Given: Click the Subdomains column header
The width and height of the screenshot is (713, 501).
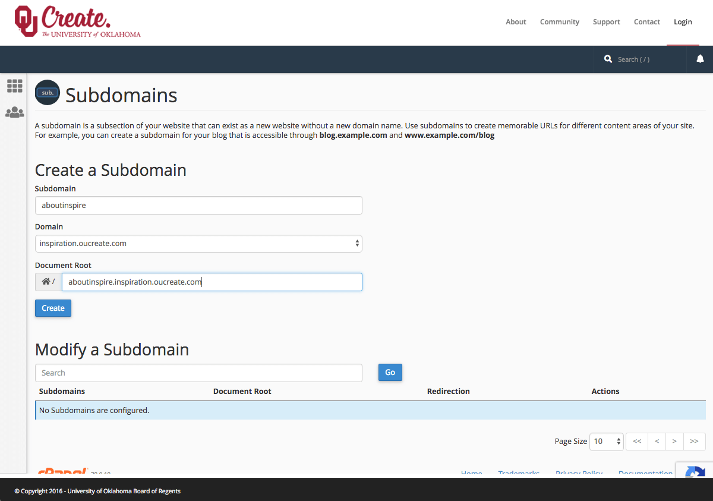Looking at the screenshot, I should [x=62, y=391].
